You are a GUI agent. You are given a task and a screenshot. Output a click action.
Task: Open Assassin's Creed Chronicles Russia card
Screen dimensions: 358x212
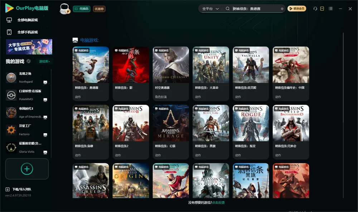pyautogui.click(x=291, y=180)
